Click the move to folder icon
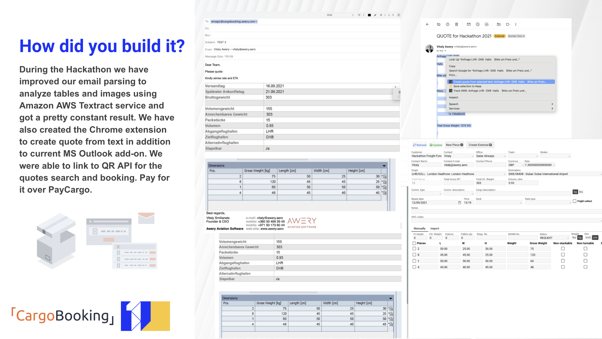The height and width of the screenshot is (339, 602). tap(499, 24)
